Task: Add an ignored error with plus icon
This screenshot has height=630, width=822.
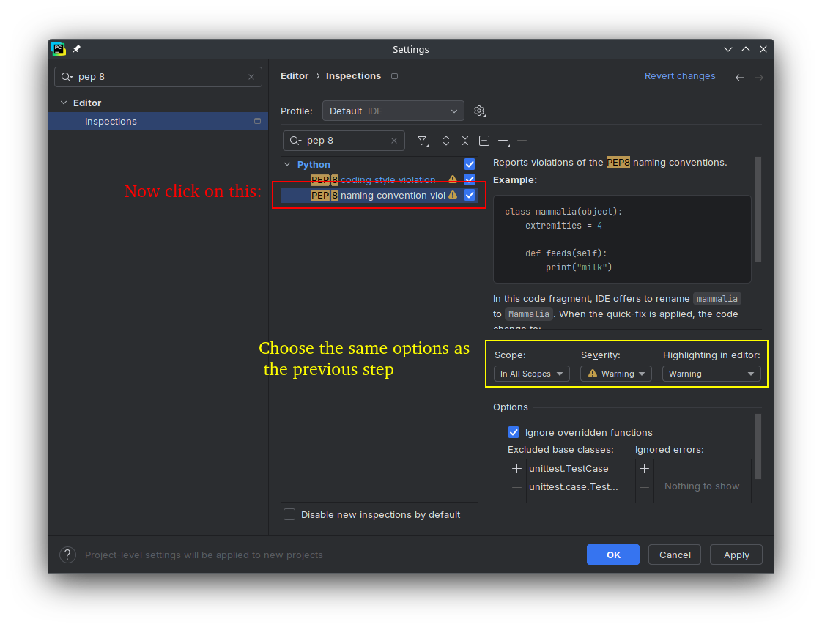Action: [645, 469]
